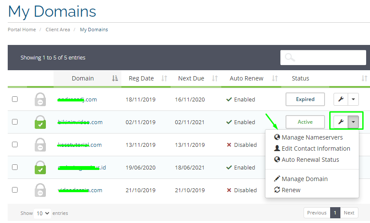Click the Active status button
This screenshot has height=223, width=370.
pos(305,122)
